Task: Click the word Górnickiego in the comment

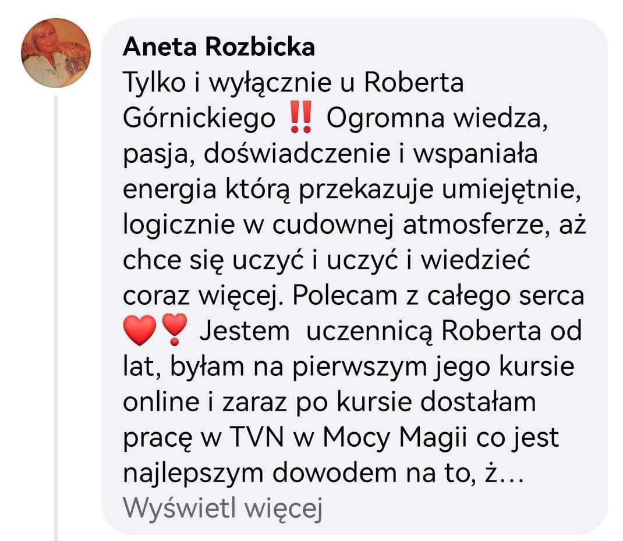Action: (199, 119)
